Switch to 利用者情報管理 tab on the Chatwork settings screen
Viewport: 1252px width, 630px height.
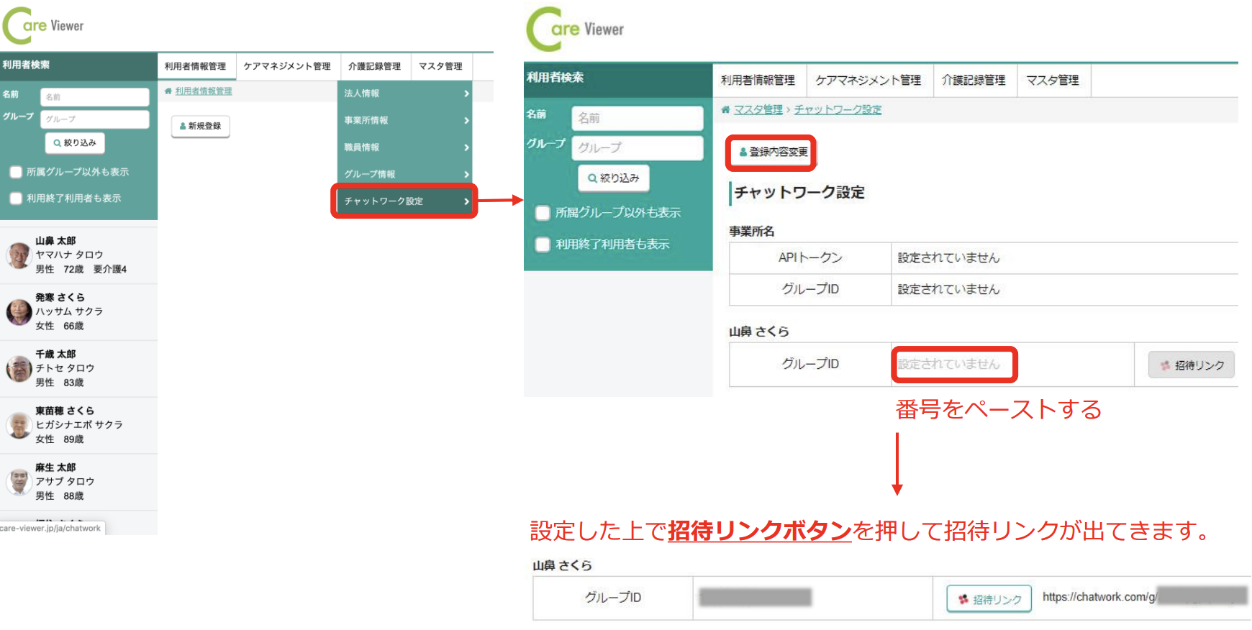(758, 80)
